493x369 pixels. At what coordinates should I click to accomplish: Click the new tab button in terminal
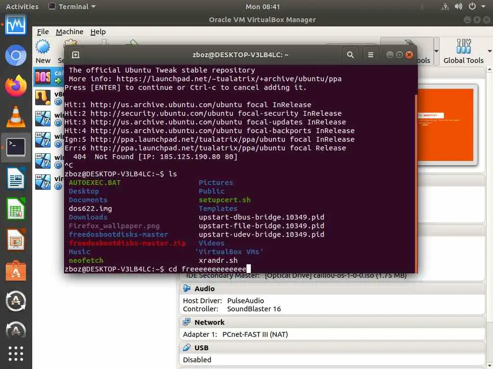(76, 55)
